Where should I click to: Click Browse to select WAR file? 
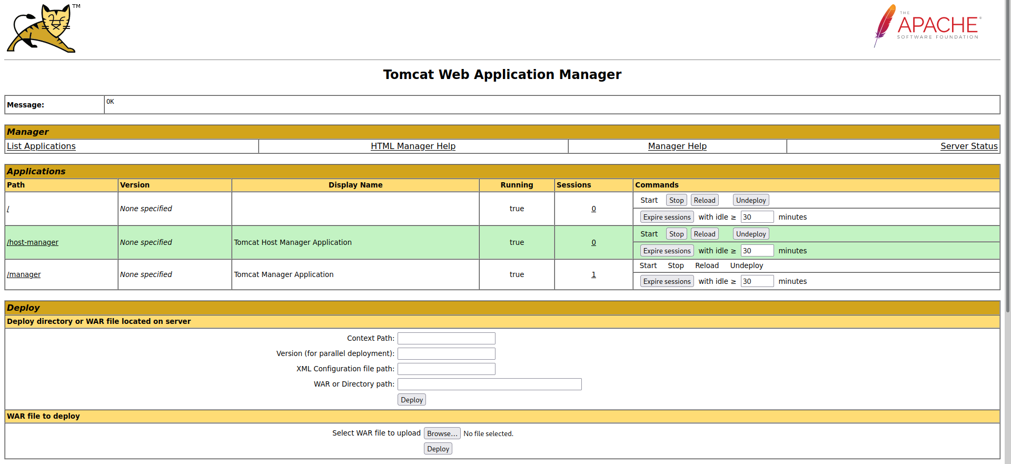[x=442, y=434]
